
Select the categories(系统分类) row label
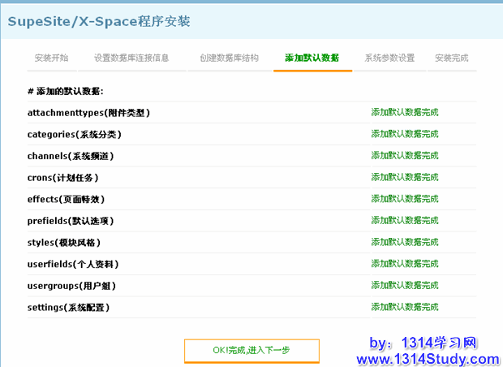(x=75, y=135)
